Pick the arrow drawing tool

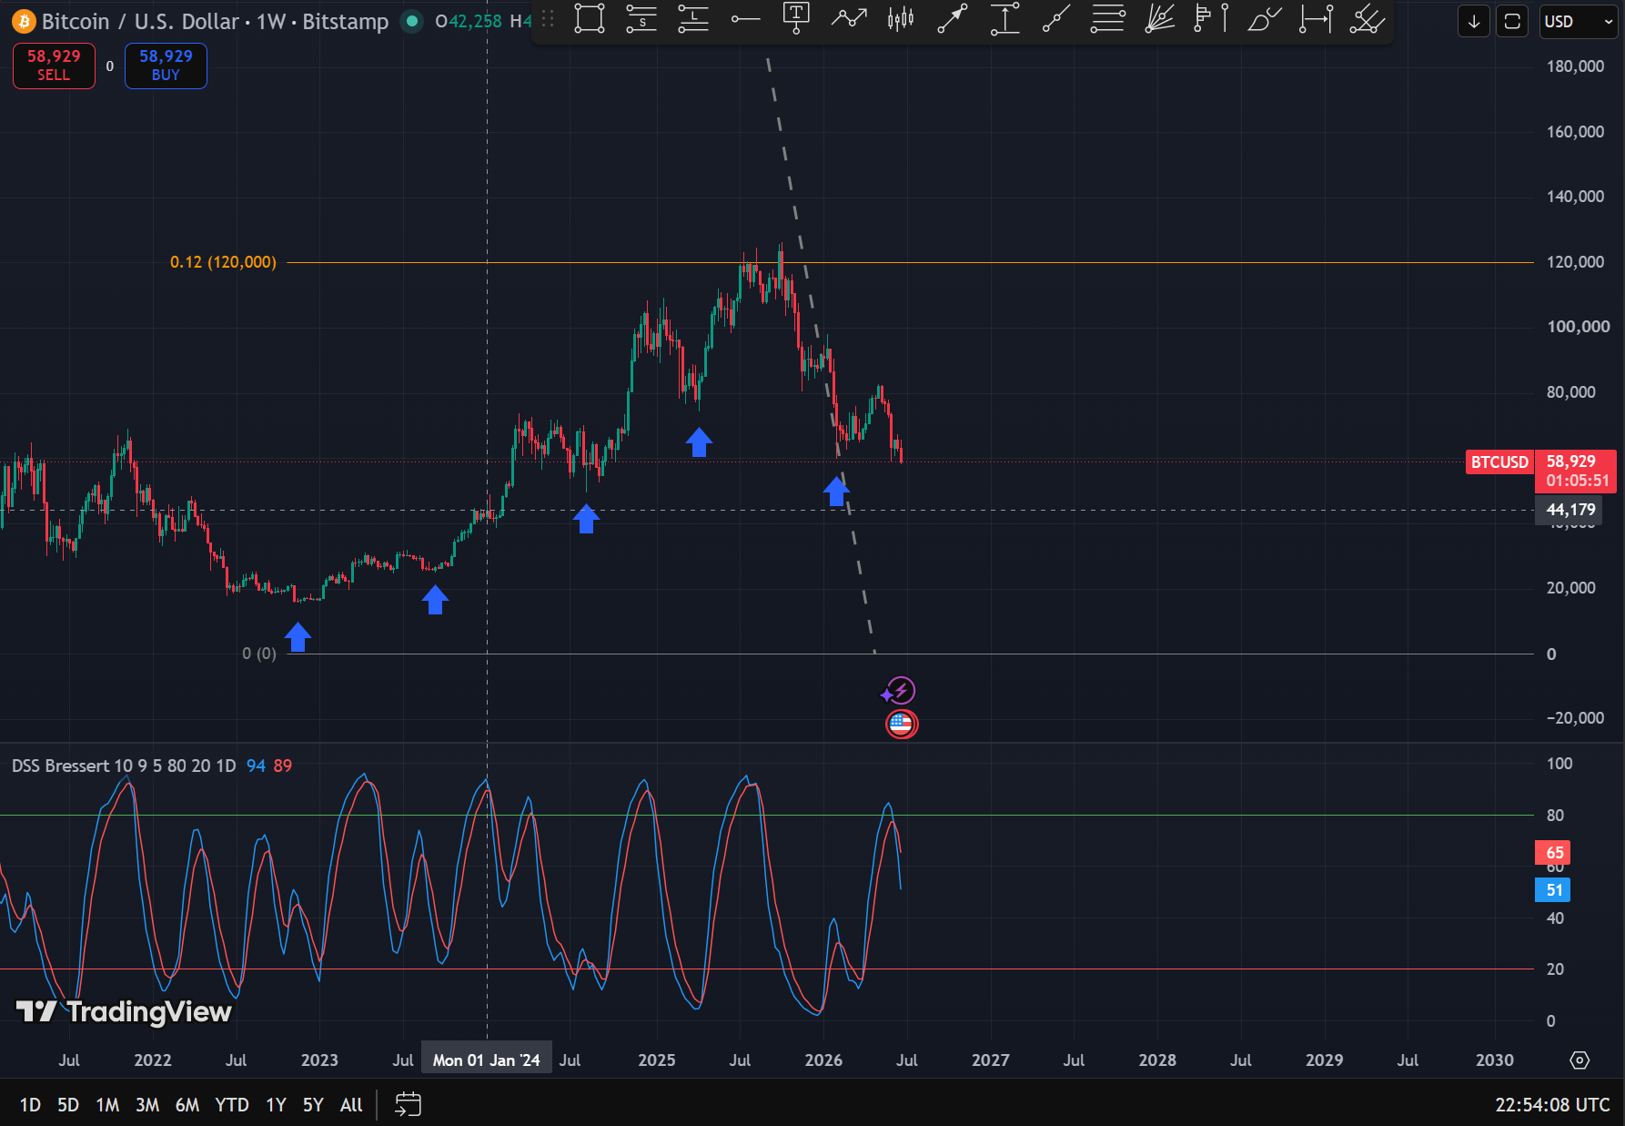[953, 19]
